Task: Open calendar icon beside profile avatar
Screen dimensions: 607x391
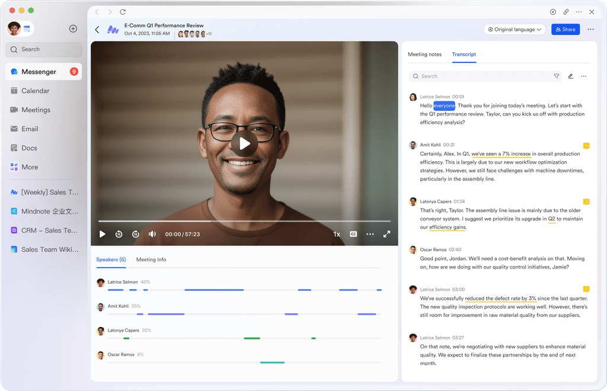Action: coord(27,28)
